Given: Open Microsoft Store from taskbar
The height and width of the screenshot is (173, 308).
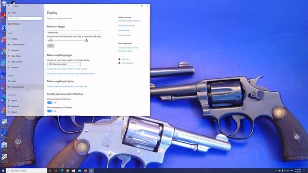Looking at the screenshot, I should coord(74,171).
